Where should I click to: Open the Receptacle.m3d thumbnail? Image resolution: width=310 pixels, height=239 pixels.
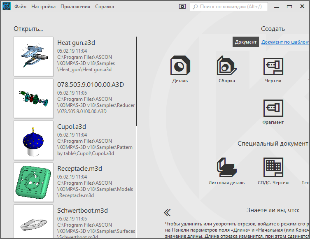pyautogui.click(x=33, y=182)
